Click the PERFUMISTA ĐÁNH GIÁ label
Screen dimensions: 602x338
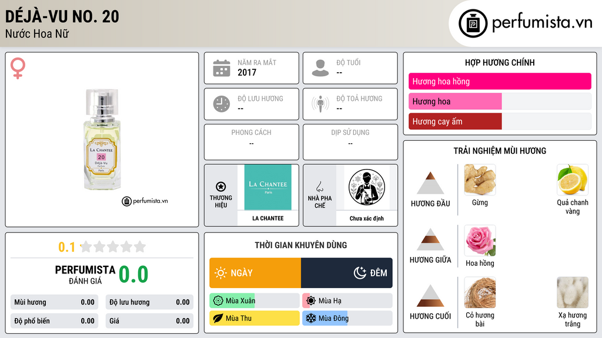point(85,275)
